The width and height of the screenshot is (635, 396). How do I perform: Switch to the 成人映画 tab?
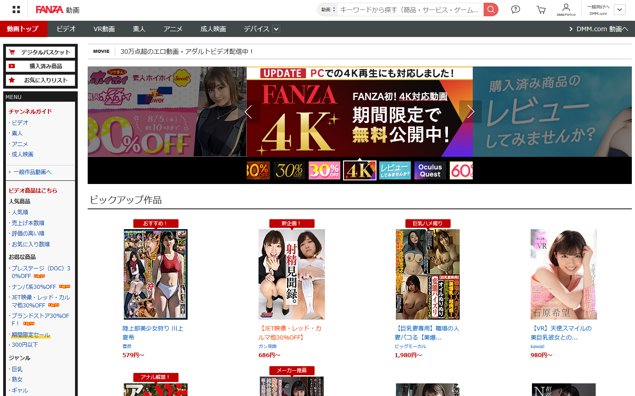point(213,29)
